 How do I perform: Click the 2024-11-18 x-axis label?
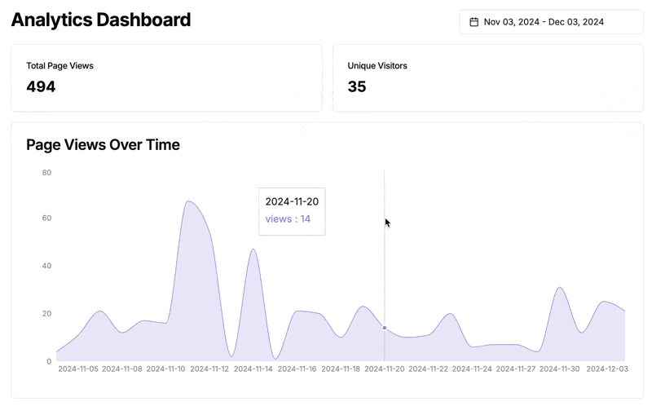pos(341,369)
